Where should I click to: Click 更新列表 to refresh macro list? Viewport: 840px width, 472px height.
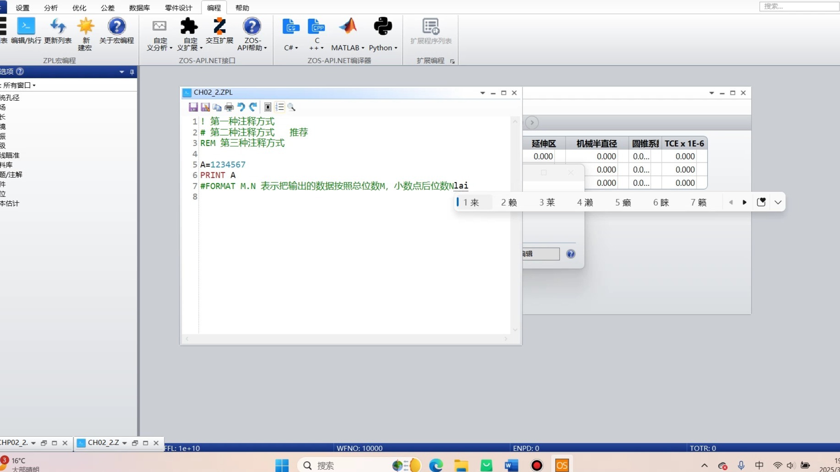point(58,31)
